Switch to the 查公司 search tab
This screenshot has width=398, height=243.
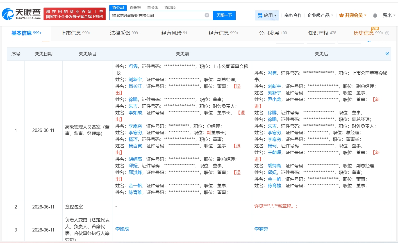click(118, 8)
